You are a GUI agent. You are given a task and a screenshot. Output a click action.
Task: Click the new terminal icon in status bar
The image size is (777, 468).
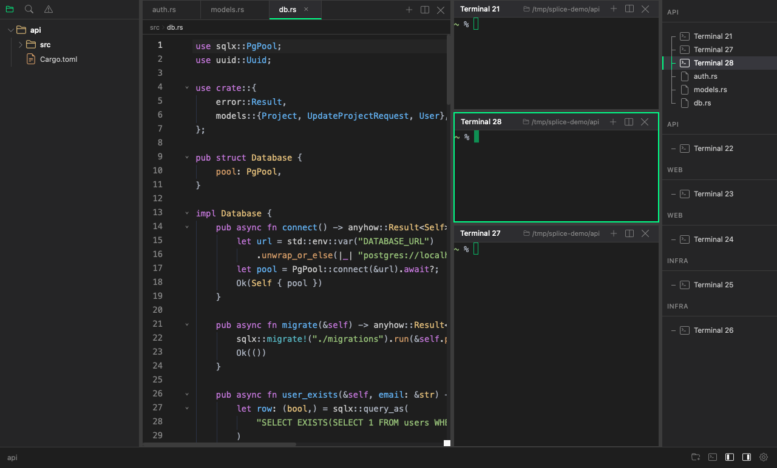point(712,457)
